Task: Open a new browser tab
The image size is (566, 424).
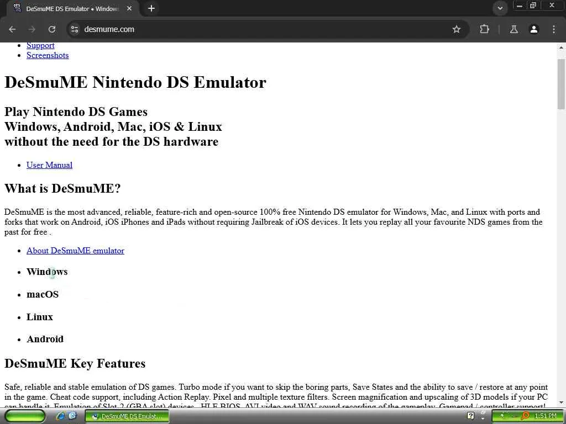Action: click(151, 8)
